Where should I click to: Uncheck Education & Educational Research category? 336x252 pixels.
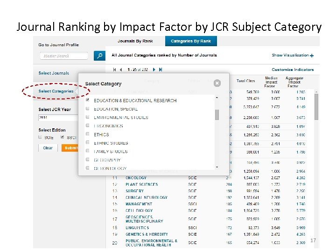pyautogui.click(x=88, y=100)
